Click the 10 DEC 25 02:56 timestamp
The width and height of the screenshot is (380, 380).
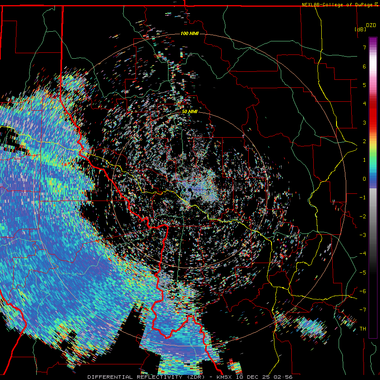point(264,377)
